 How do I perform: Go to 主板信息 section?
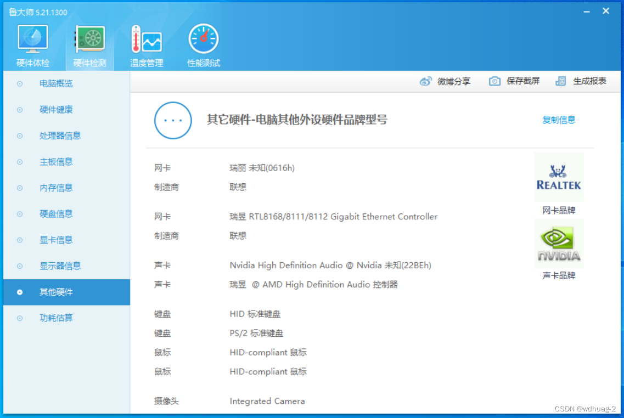(x=56, y=162)
